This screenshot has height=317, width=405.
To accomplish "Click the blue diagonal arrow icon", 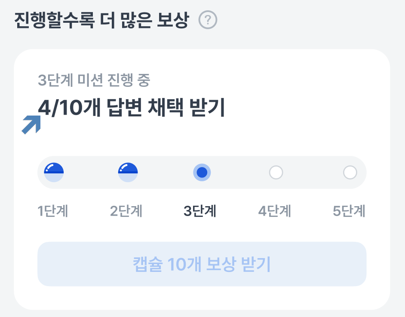I will click(x=31, y=125).
